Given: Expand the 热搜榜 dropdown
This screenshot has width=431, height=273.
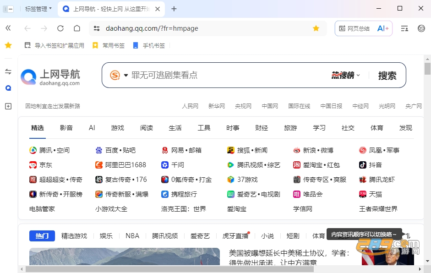Looking at the screenshot, I should [x=345, y=75].
